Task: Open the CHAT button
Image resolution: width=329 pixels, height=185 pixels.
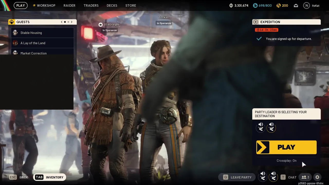Action: click(289, 177)
